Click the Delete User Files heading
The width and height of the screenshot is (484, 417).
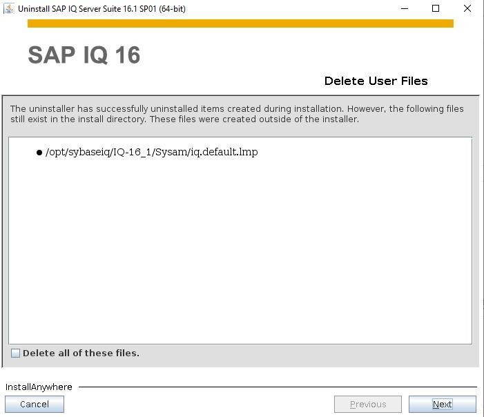click(x=376, y=81)
